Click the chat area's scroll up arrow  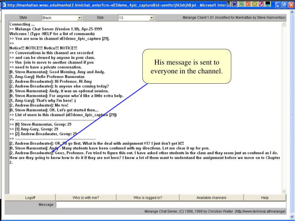[283, 24]
